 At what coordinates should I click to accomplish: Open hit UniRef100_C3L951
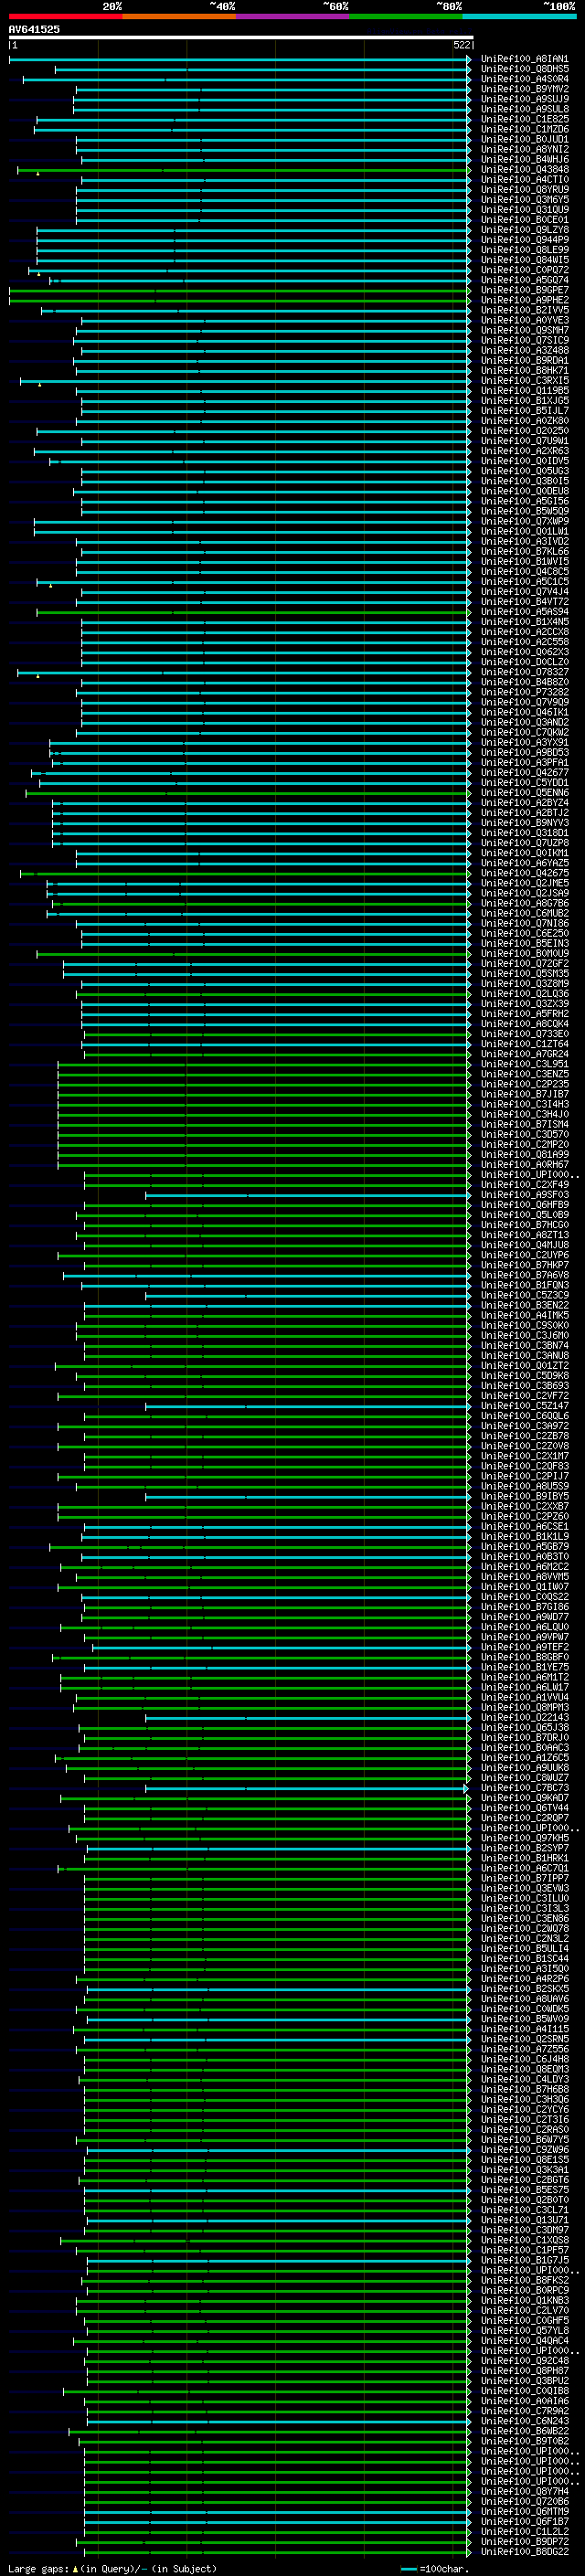click(x=524, y=1064)
